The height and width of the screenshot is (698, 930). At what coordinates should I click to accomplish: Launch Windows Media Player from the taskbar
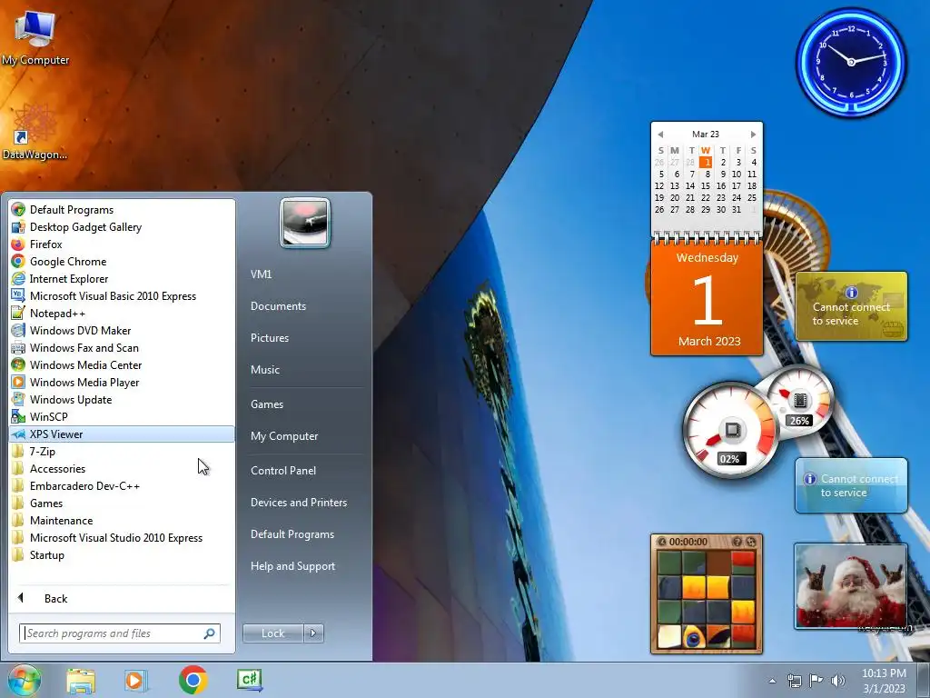click(136, 680)
